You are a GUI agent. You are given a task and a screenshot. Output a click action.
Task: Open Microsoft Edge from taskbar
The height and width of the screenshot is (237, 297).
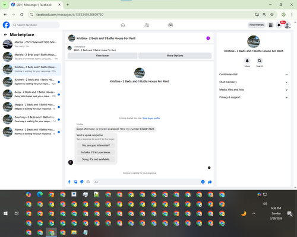click(x=40, y=194)
